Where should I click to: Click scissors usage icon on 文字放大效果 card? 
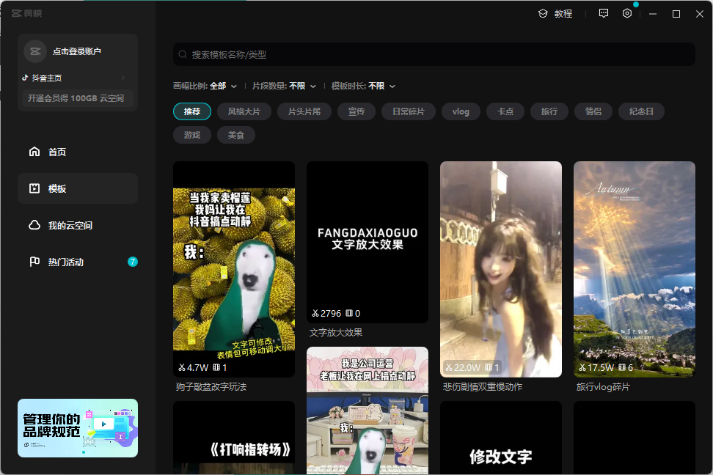[315, 313]
